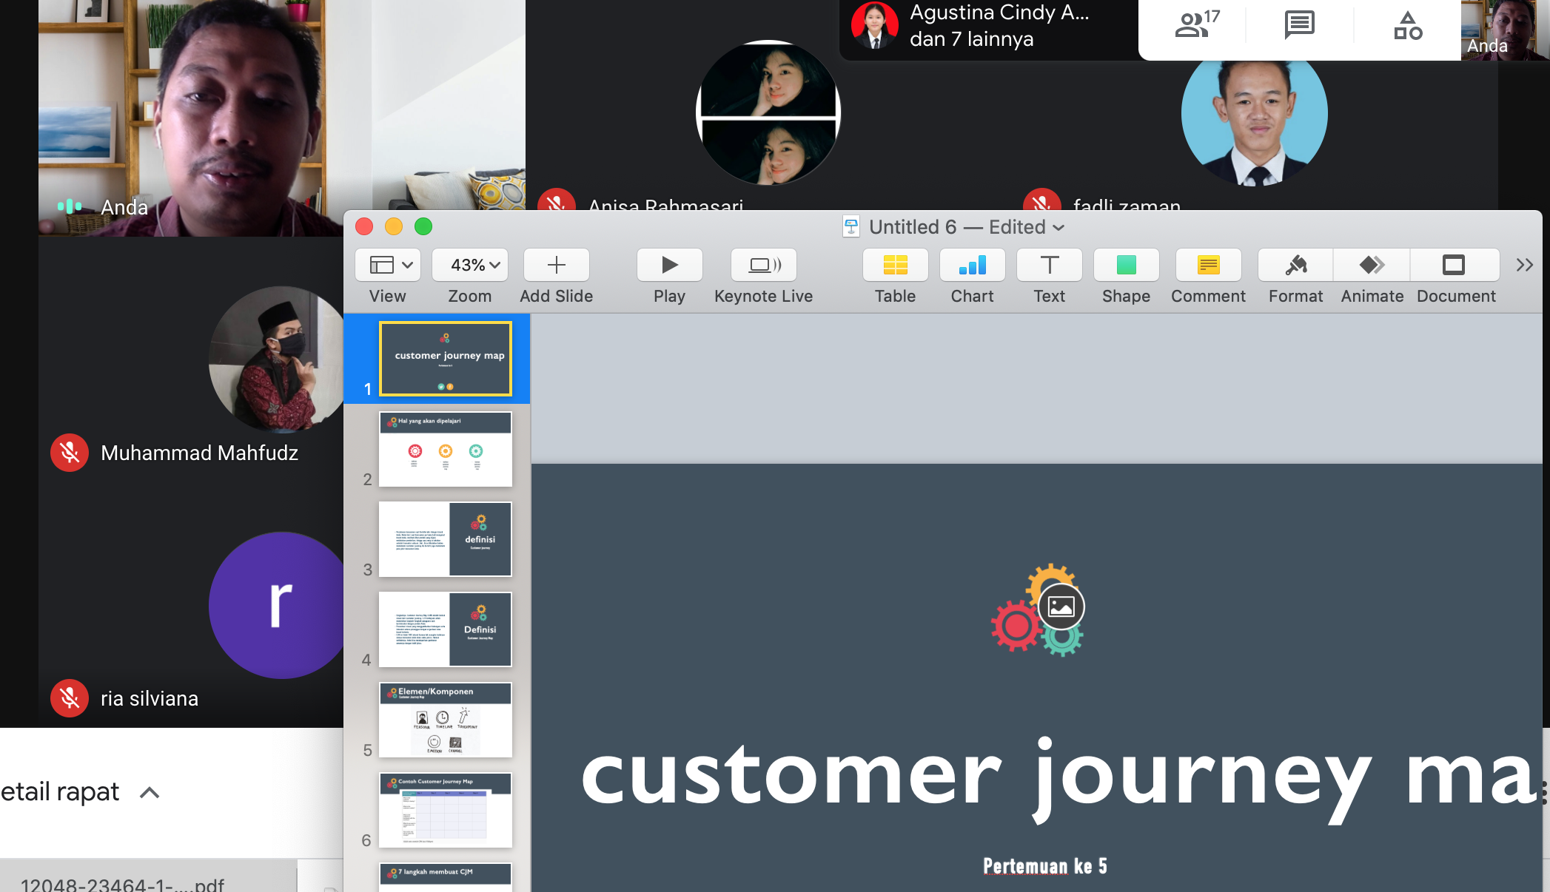1550x892 pixels.
Task: Click the Pertemuan ke 5 subtitle text
Action: click(1045, 866)
